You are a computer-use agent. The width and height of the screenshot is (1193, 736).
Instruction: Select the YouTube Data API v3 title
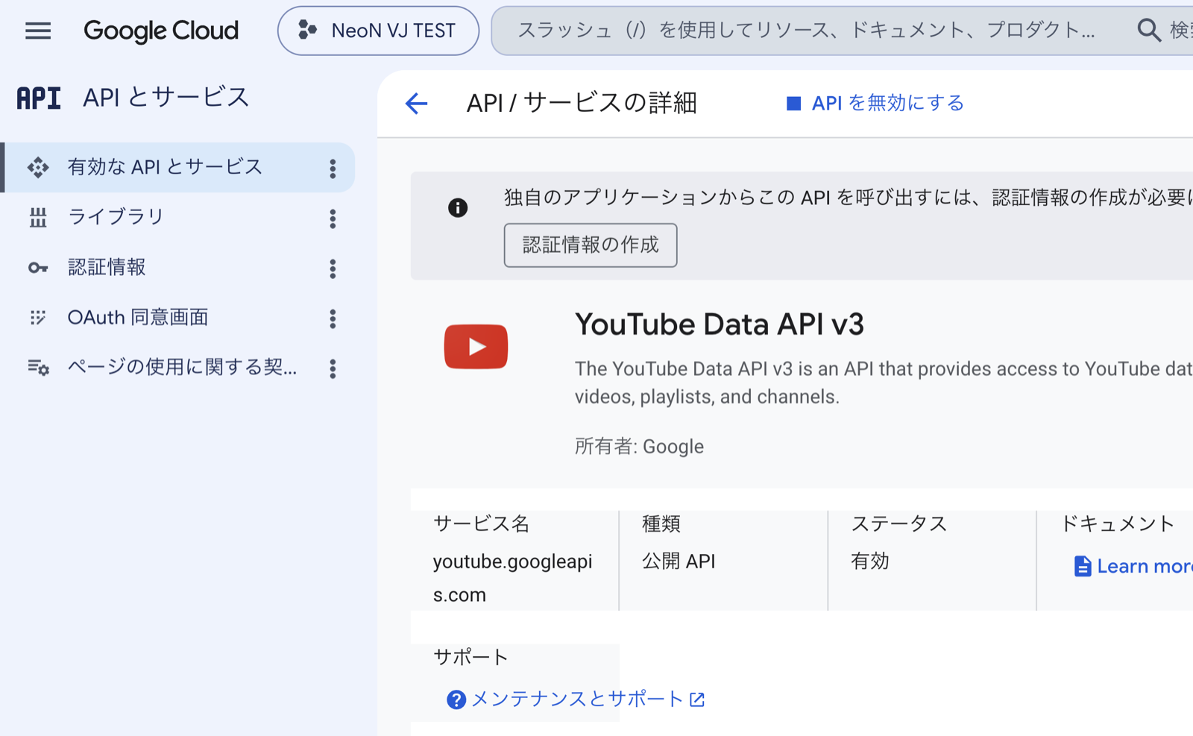click(719, 325)
